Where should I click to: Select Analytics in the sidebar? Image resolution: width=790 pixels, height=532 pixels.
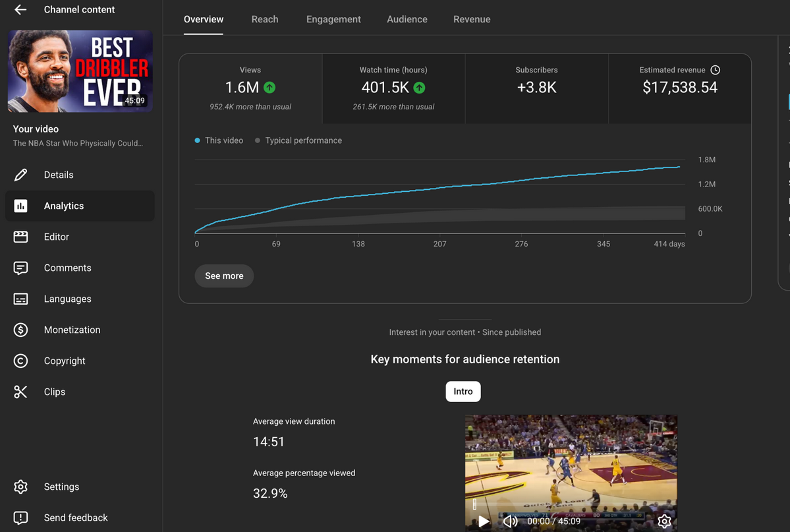[80, 206]
